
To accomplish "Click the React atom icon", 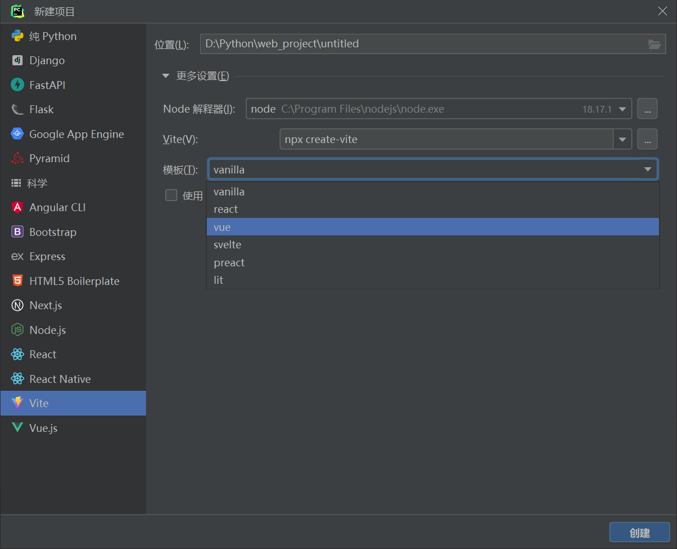I will [17, 354].
